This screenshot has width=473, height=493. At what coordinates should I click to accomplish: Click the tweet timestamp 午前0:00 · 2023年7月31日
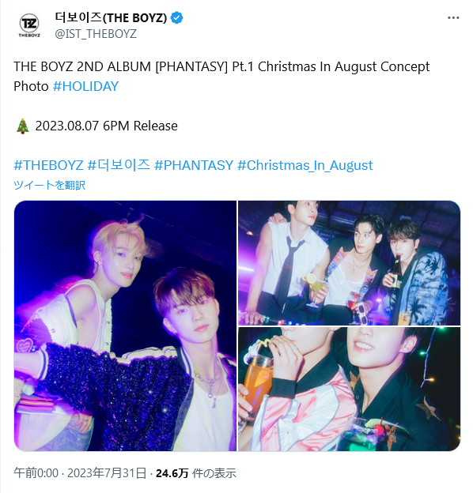[x=80, y=473]
